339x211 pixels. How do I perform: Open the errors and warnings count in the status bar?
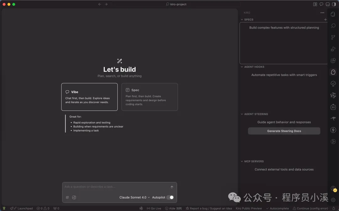(43, 208)
